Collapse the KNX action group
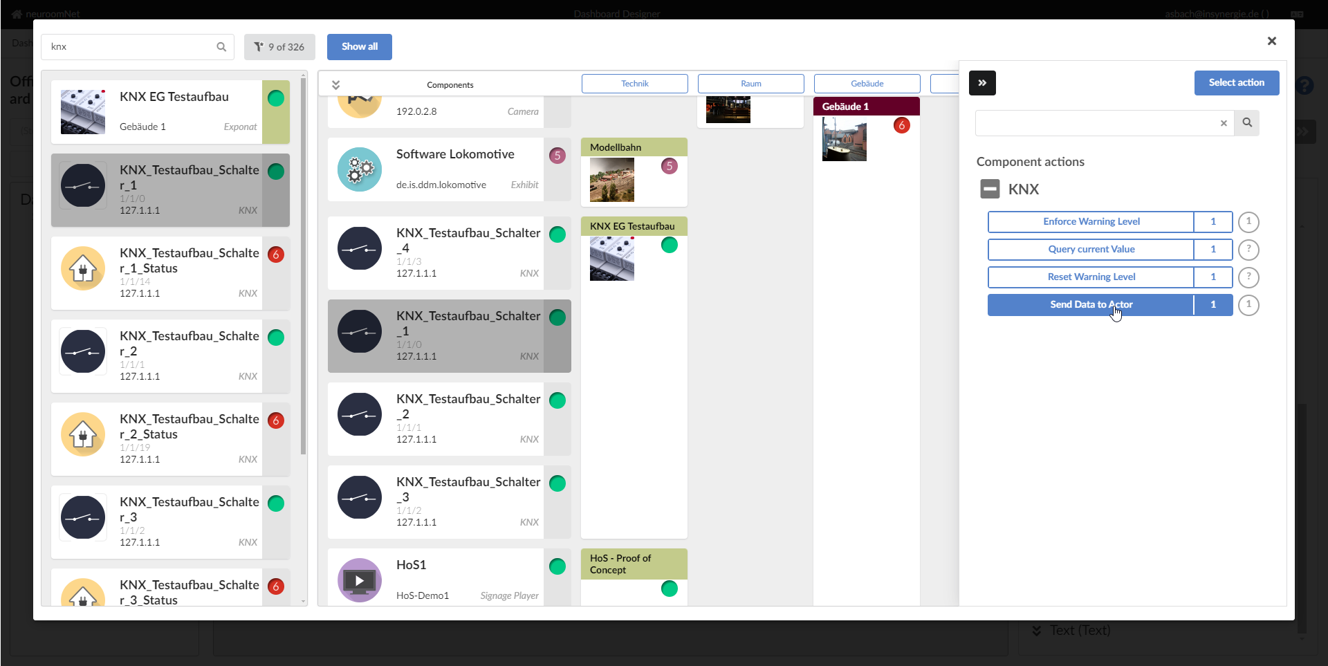The width and height of the screenshot is (1328, 666). (x=990, y=189)
